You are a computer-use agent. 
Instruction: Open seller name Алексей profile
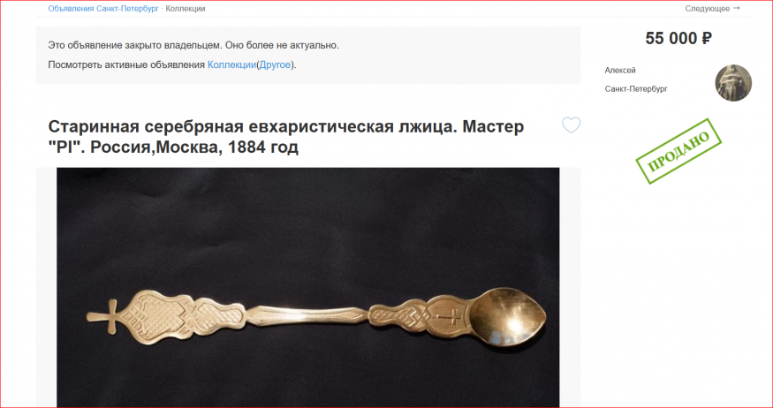[620, 71]
